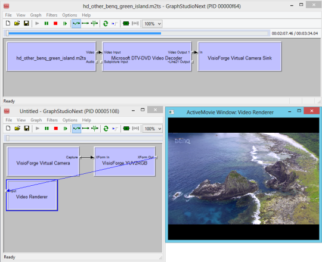Toggle direct connect mode in top toolbar

[85, 23]
